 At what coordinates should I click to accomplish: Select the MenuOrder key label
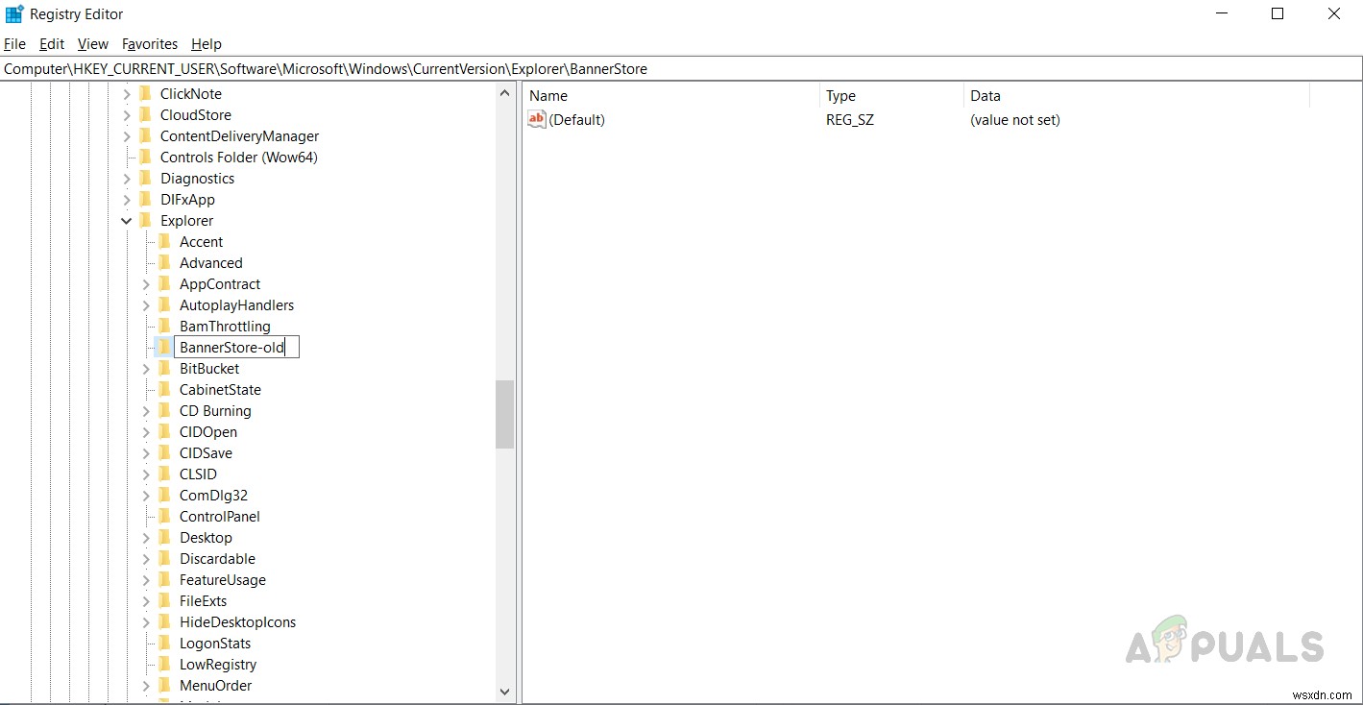216,686
